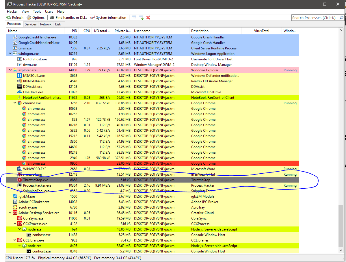Select the MSASCuiL.exe shield icon
The width and height of the screenshot is (346, 262).
click(x=20, y=75)
